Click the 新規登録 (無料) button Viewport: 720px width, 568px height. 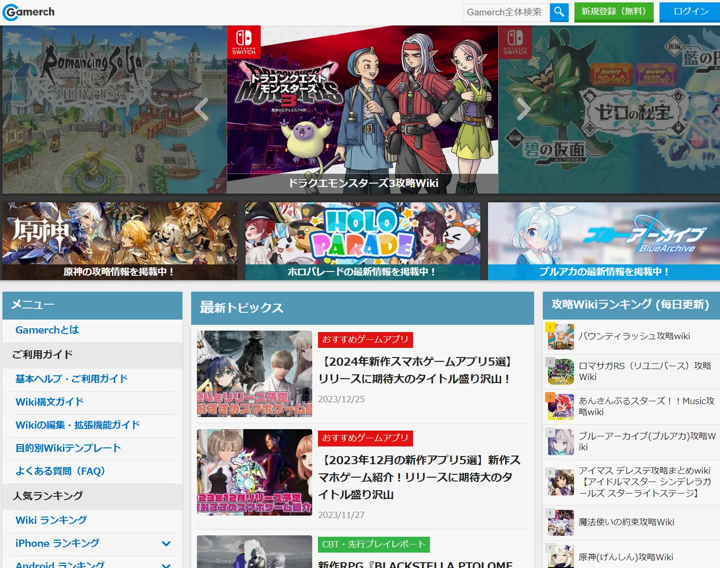click(613, 12)
